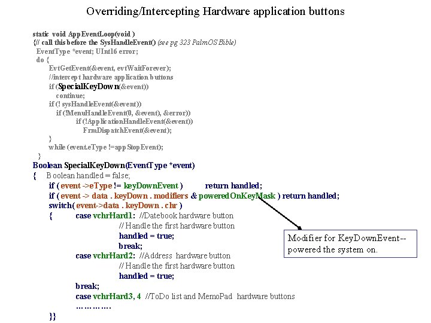Image resolution: width=431 pixels, height=323 pixels.
Task: Click 'case vchrHard2:' label
Action: click(105, 256)
